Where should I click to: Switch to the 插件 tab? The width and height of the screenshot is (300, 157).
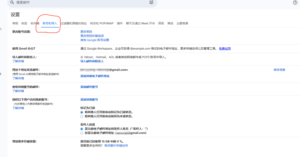tap(120, 23)
